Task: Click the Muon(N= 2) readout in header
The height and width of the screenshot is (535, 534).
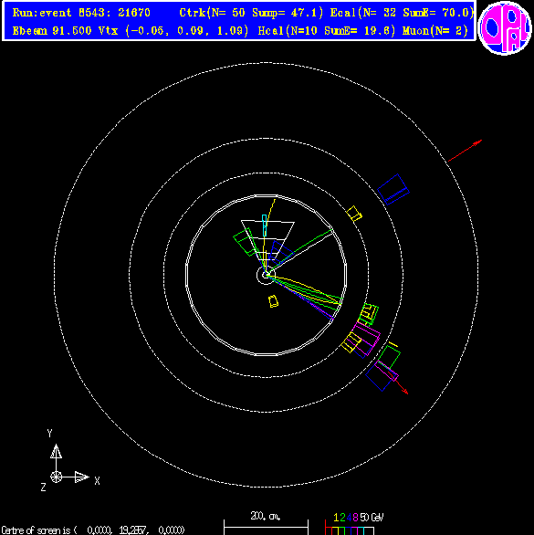Action: [435, 31]
